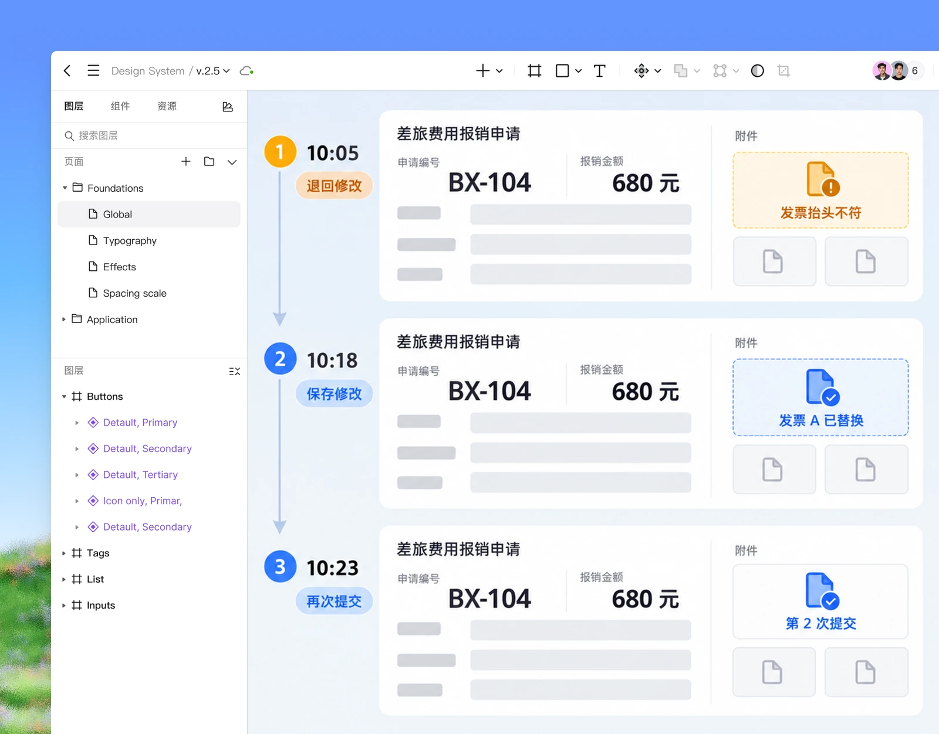Collapse the Foundations folder

[65, 188]
